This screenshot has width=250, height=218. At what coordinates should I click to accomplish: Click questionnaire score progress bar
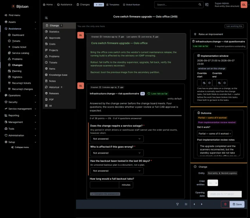pyautogui.click(x=136, y=116)
